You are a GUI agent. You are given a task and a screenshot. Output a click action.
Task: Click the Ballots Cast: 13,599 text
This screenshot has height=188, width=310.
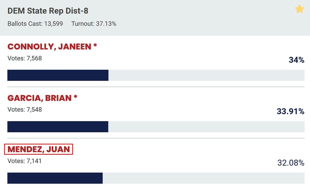(x=35, y=24)
